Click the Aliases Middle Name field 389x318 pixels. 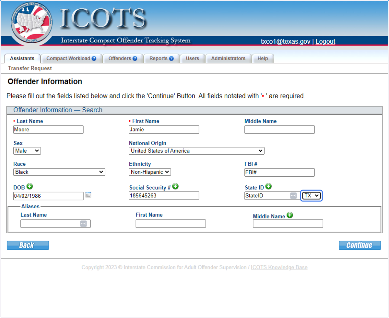pyautogui.click(x=288, y=224)
